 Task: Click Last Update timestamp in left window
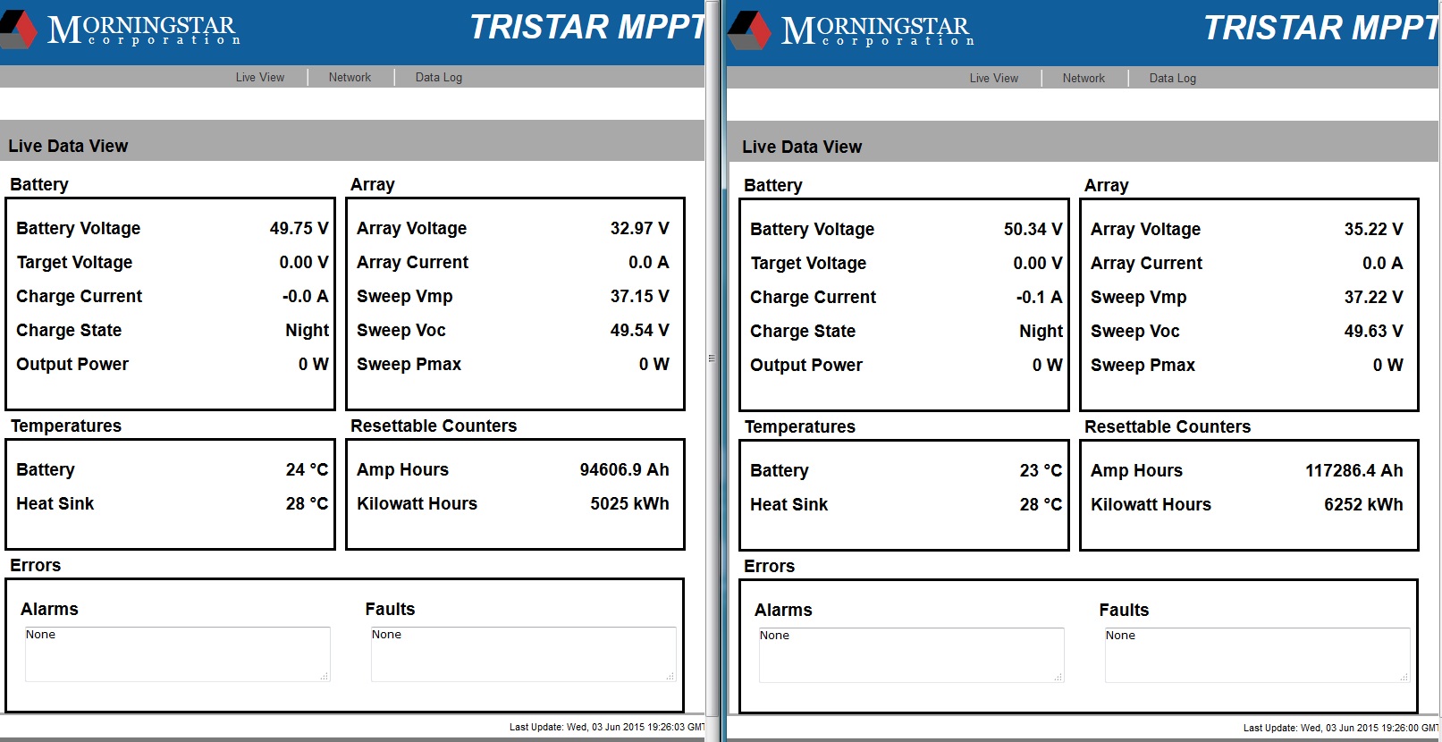[607, 727]
